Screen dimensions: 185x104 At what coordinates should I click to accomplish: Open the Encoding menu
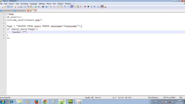24,4
